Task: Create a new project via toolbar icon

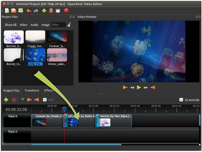Action: 7,11
